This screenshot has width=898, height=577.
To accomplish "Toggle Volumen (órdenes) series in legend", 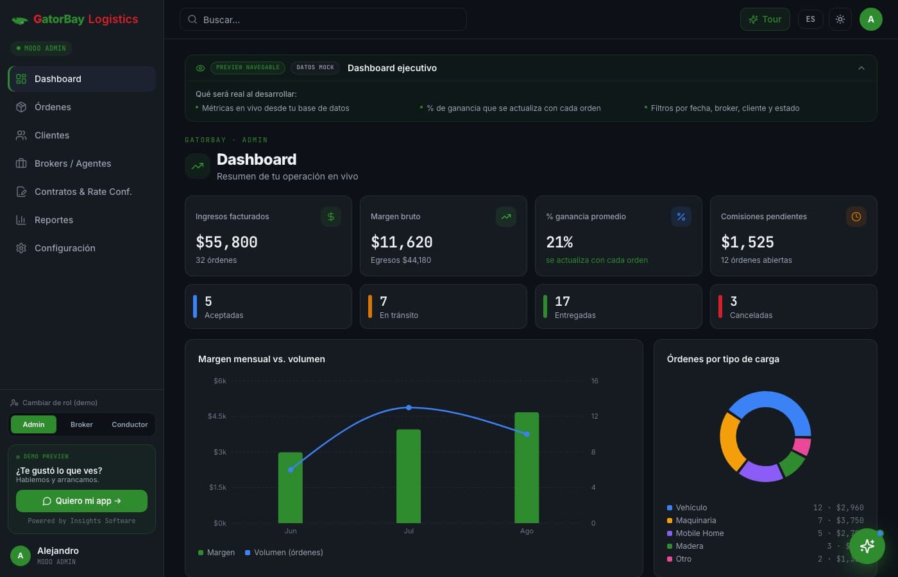I will [284, 553].
